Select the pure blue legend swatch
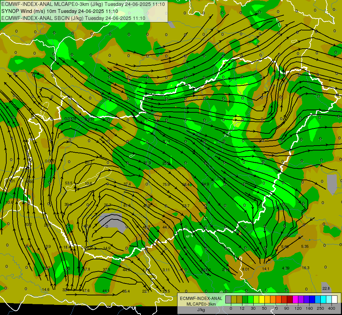Screen dimensions: 342x315 tap(312, 300)
